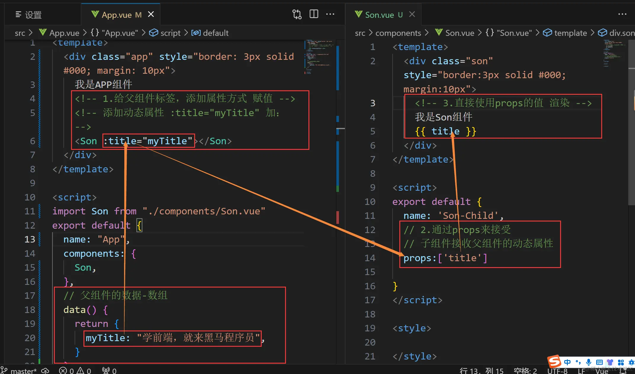Viewport: 635px width, 374px height.
Task: Open components breadcrumb in Son.vue editor
Action: (x=398, y=33)
